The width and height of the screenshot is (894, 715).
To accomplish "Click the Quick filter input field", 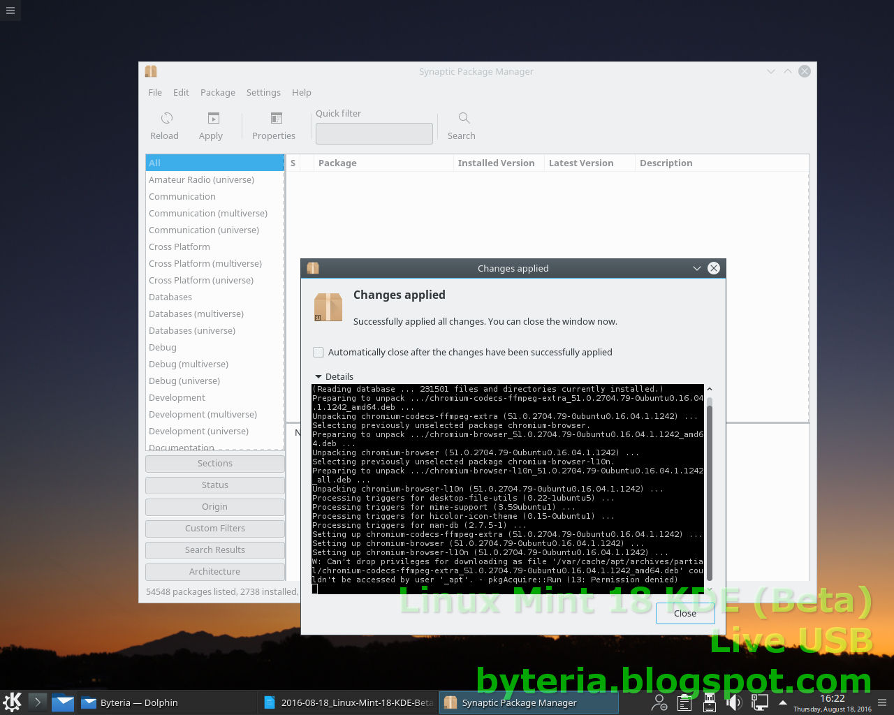I will pos(374,133).
